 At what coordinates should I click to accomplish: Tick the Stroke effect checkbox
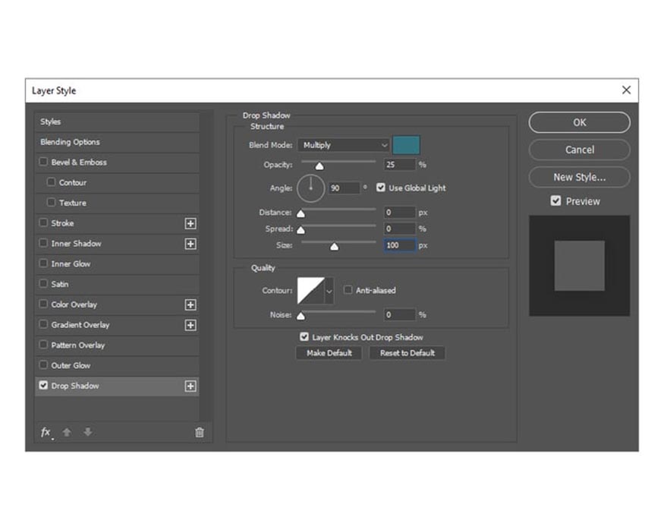pyautogui.click(x=43, y=222)
